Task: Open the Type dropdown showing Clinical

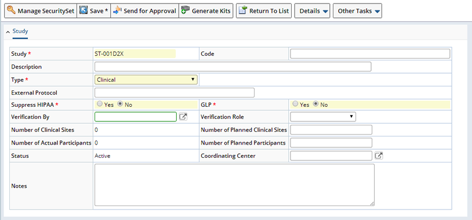Action: [x=146, y=80]
